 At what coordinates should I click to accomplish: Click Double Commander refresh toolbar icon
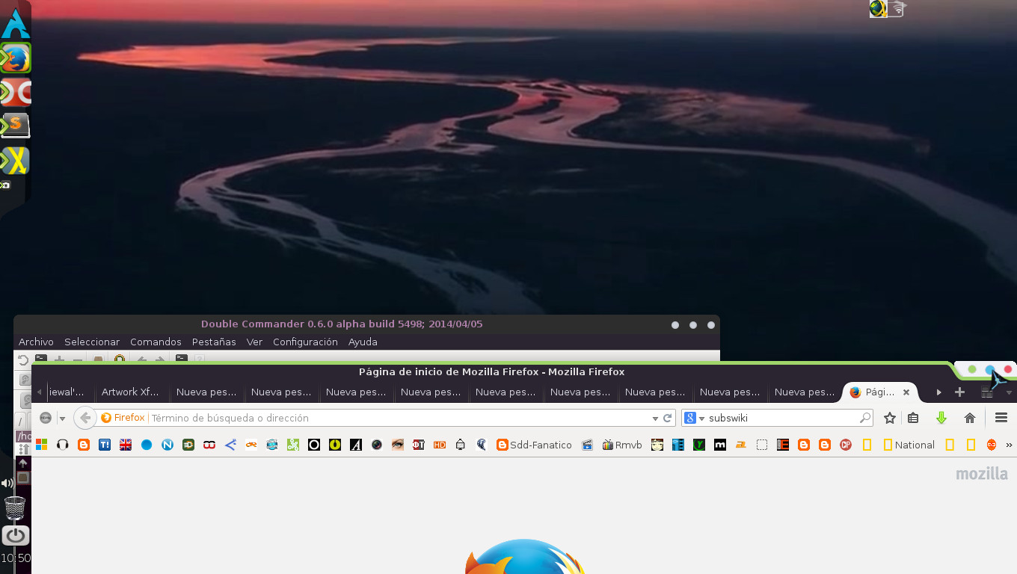23,359
